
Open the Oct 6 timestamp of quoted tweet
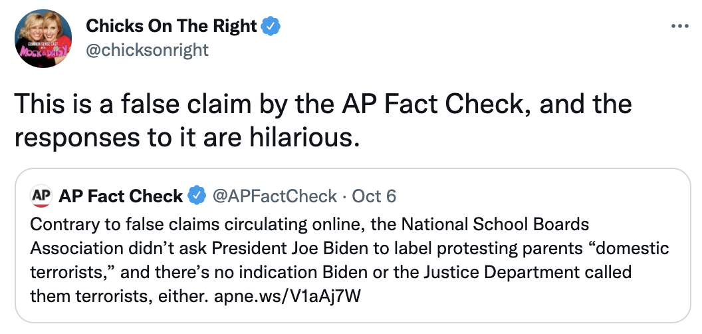click(x=374, y=196)
